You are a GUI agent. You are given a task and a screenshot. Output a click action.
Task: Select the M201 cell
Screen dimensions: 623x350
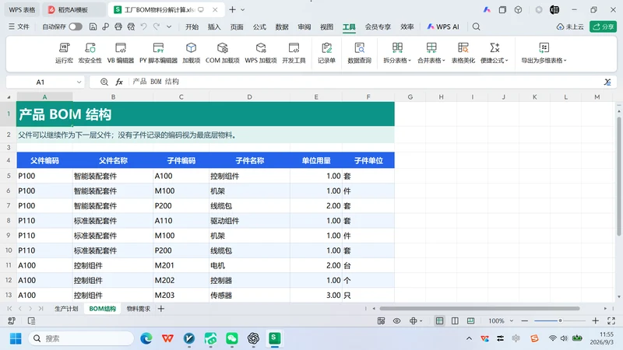[x=181, y=265]
